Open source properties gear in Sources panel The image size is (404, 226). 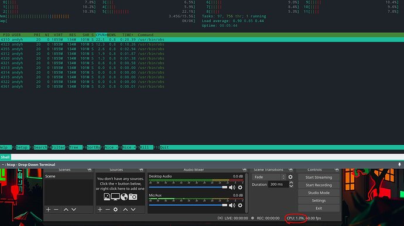coord(115,210)
